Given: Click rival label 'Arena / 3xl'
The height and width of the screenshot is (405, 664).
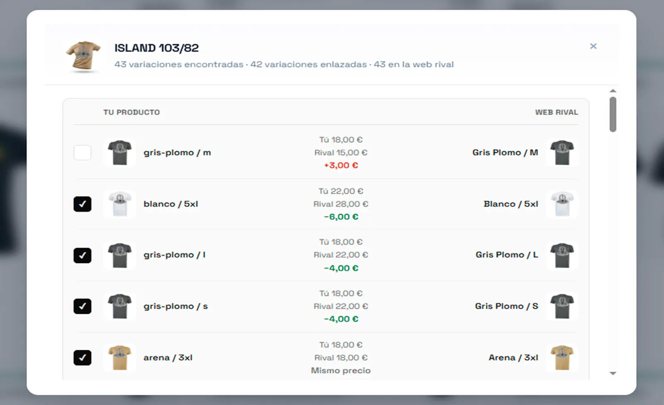Looking at the screenshot, I should pyautogui.click(x=513, y=358).
